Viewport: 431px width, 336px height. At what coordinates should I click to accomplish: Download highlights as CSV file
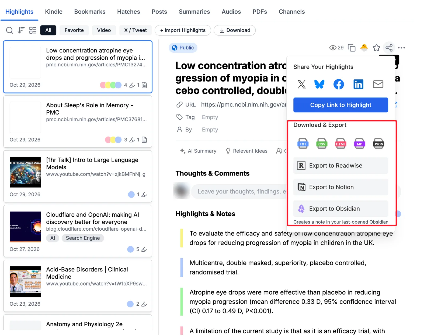click(x=322, y=144)
